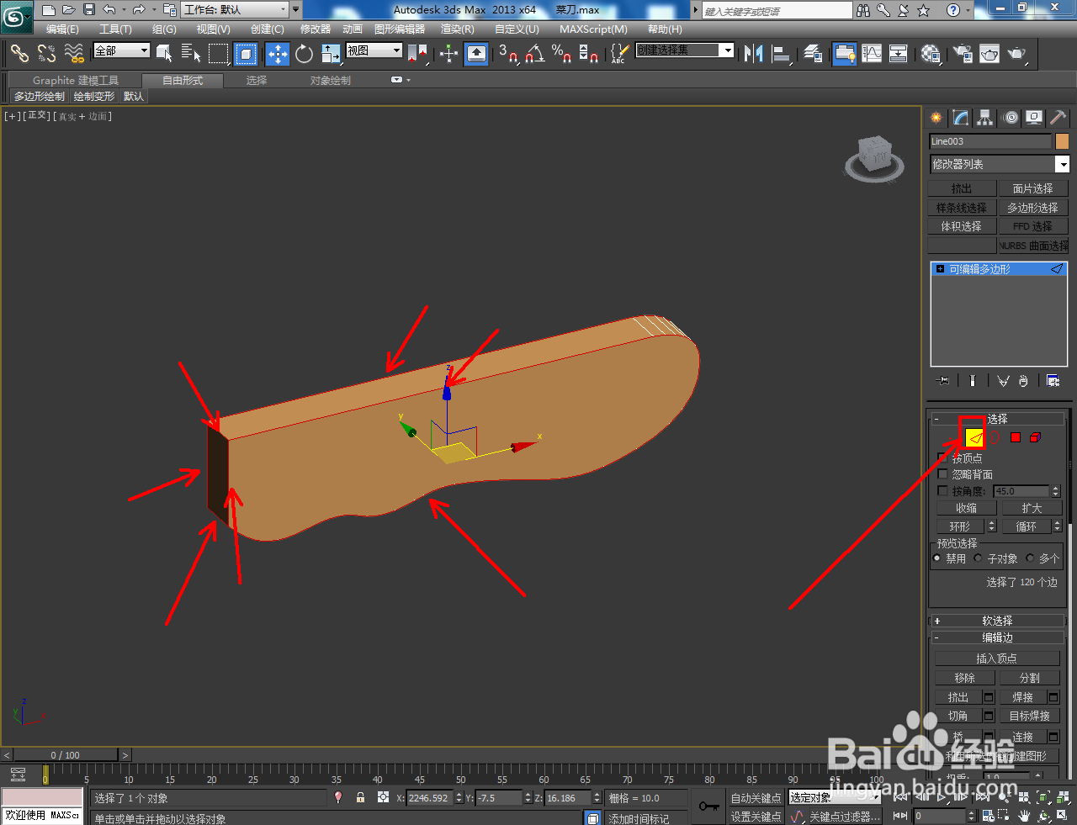Click the Bind to Space Warp icon
The image size is (1077, 825).
tap(74, 54)
